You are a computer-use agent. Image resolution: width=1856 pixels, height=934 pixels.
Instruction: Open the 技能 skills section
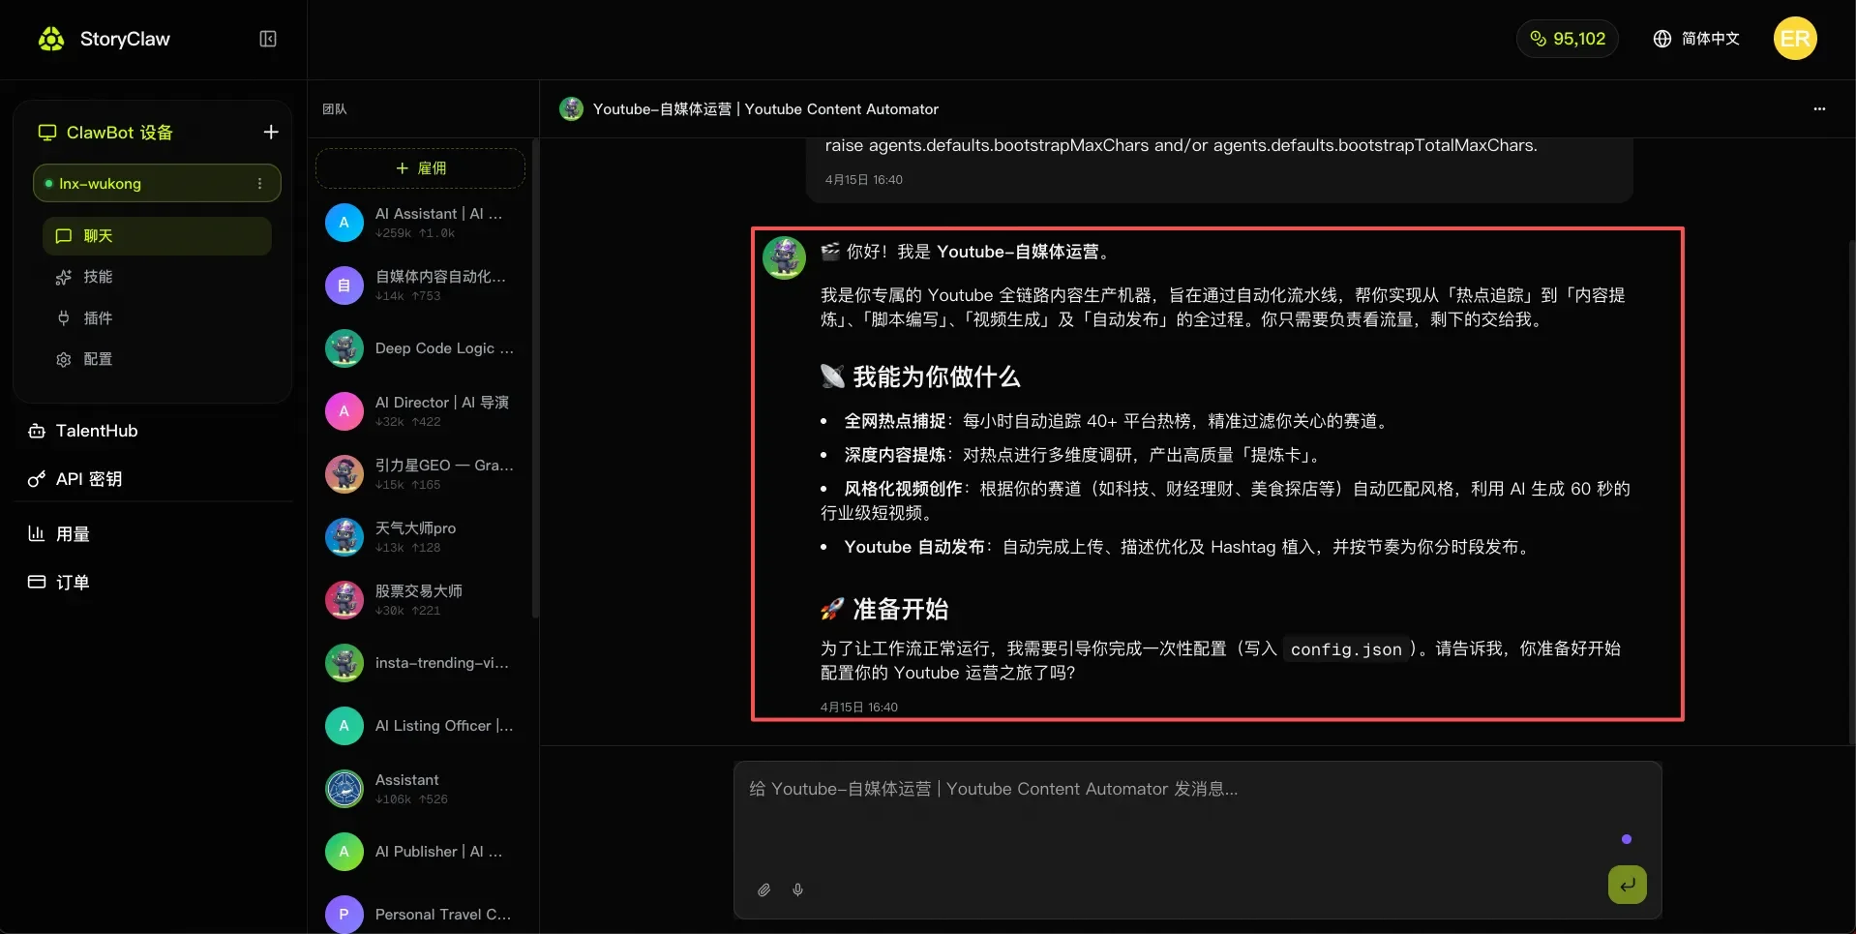tap(157, 277)
